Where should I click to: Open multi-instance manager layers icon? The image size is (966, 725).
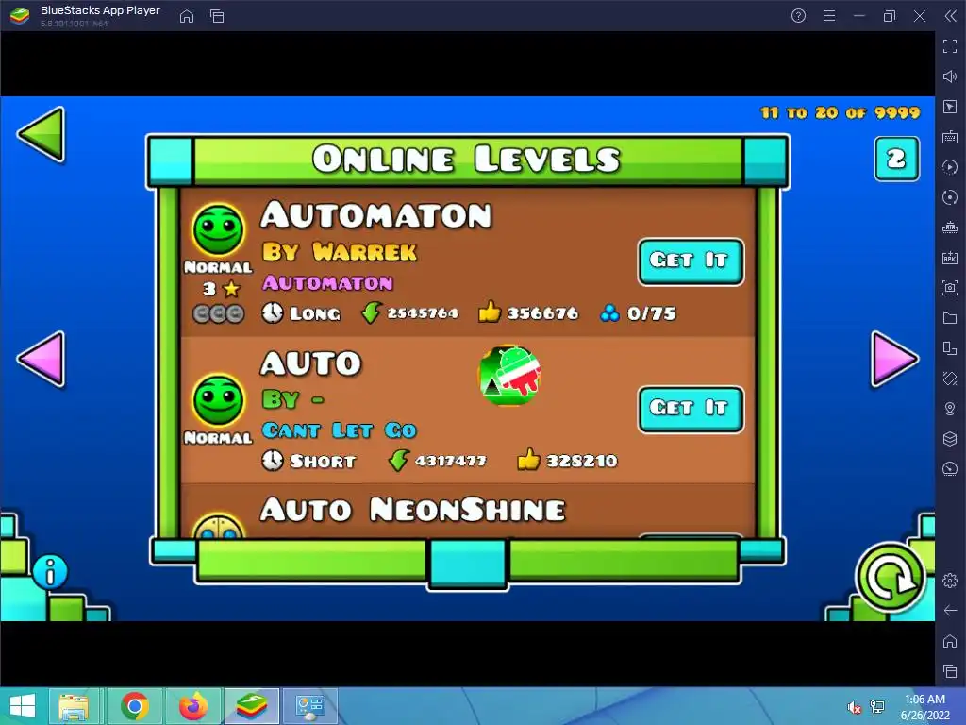(x=950, y=439)
